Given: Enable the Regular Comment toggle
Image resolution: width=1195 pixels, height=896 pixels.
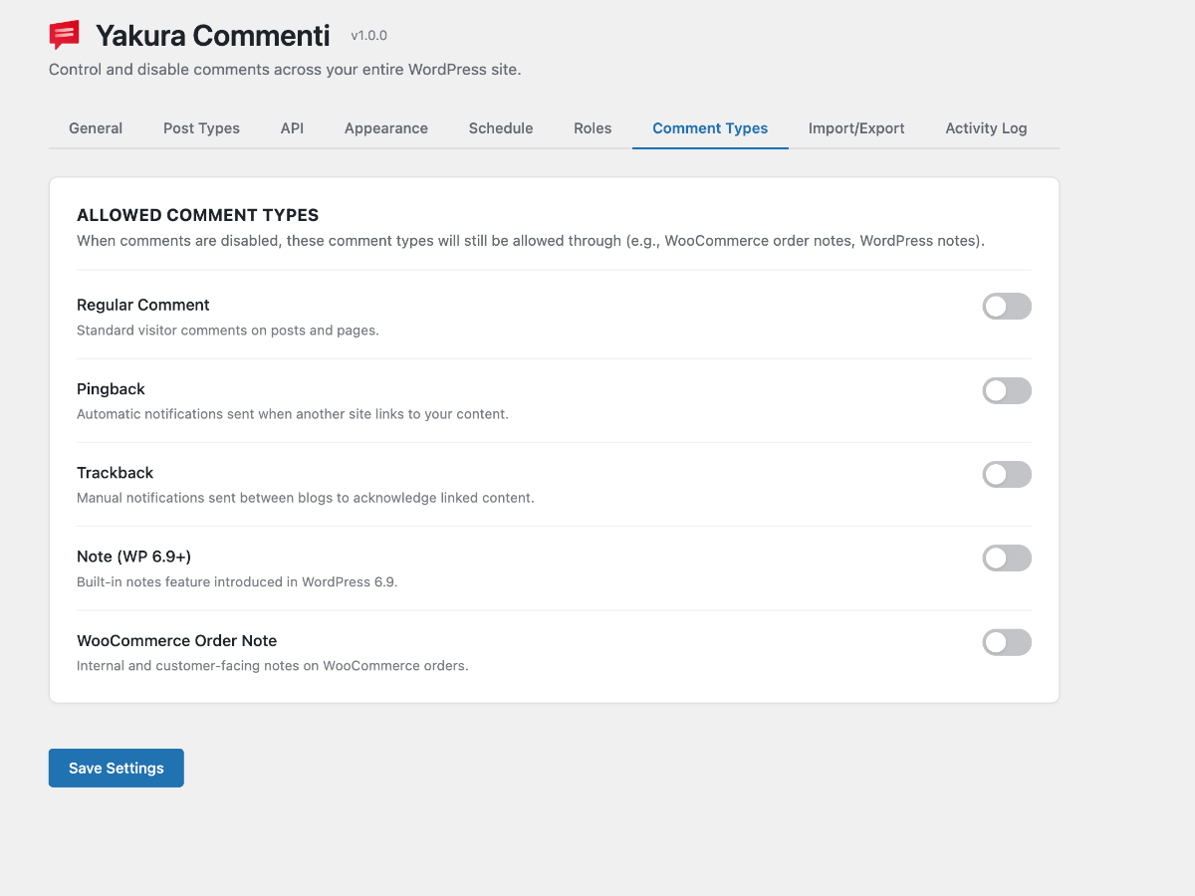Looking at the screenshot, I should click(1007, 307).
